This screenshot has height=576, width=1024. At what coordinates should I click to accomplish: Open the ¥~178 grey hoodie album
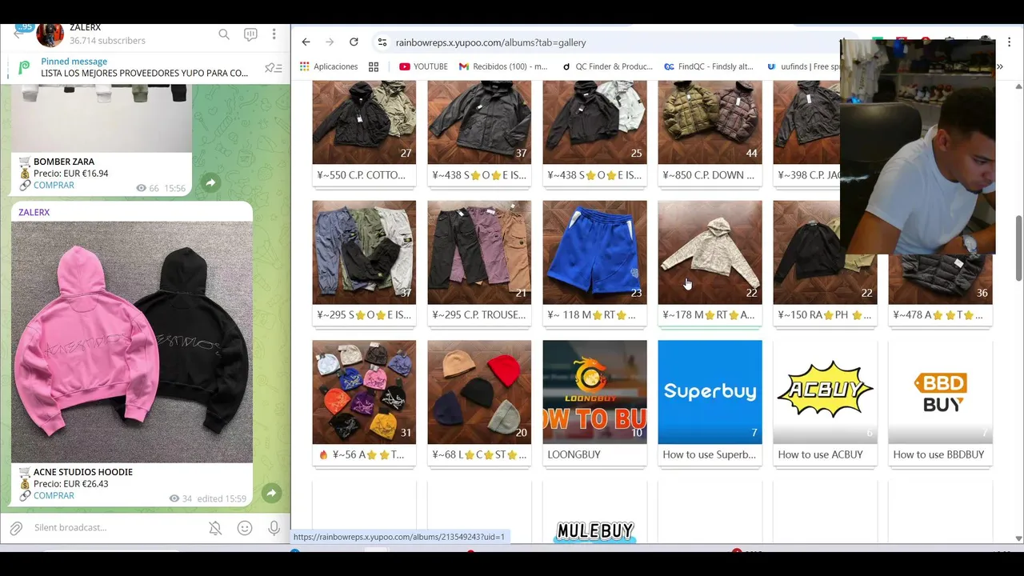click(710, 264)
